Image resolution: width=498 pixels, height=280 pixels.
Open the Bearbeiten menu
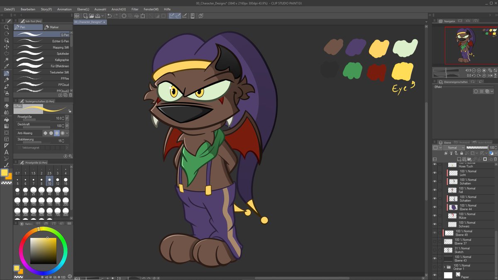(x=28, y=9)
